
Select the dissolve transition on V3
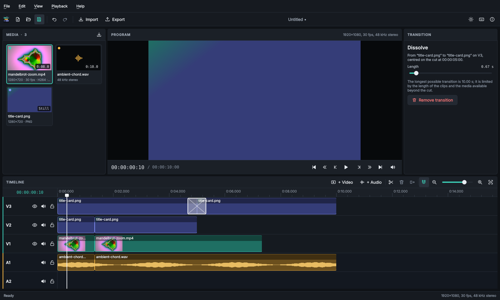(197, 206)
